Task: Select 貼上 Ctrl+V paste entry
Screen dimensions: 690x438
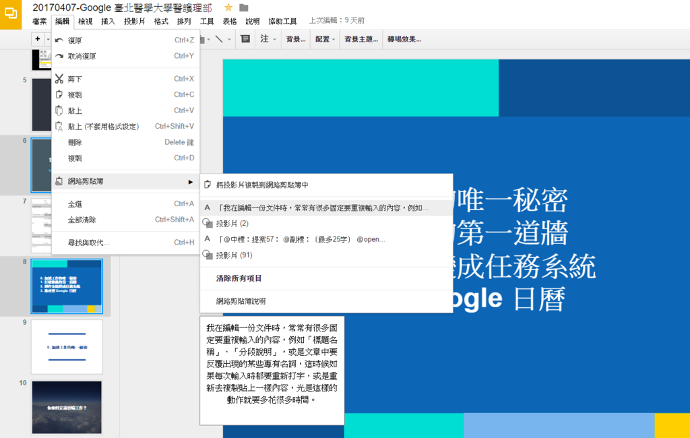Action: [x=126, y=111]
